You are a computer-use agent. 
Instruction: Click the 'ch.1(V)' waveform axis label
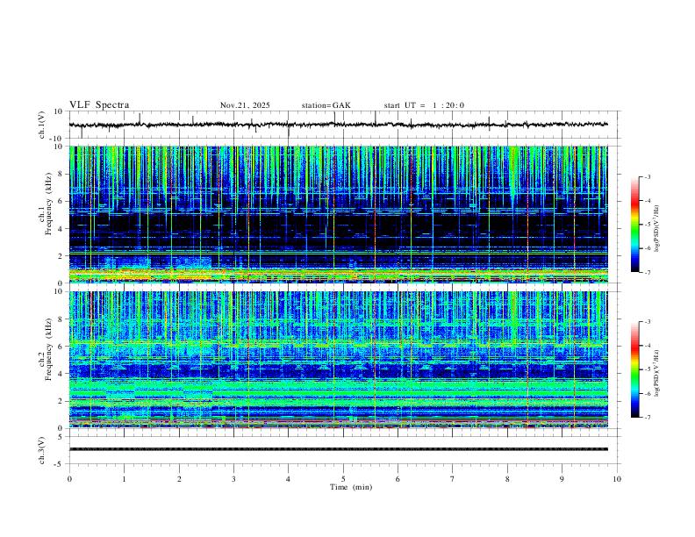click(42, 125)
